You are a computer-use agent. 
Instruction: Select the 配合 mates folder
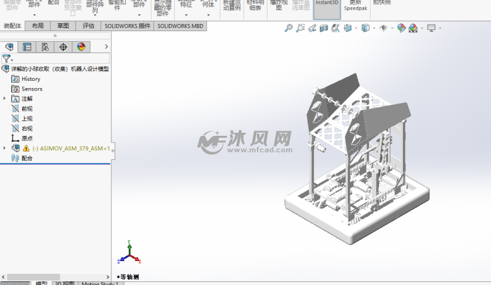[x=27, y=159]
